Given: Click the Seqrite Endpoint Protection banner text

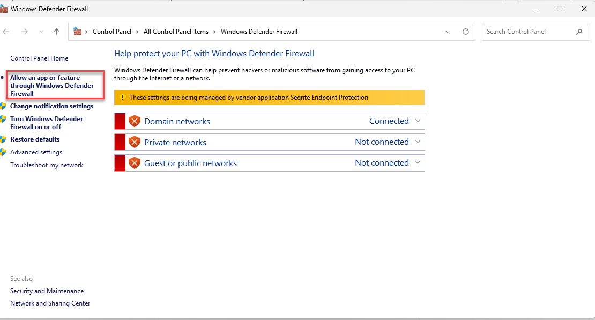Looking at the screenshot, I should point(249,97).
